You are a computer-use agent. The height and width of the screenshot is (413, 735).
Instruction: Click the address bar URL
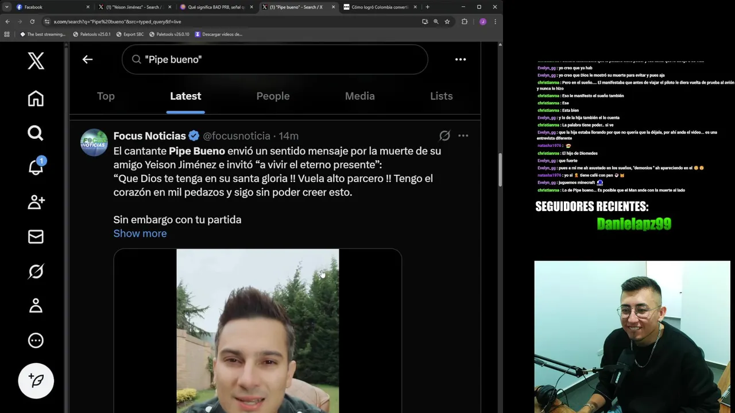point(117,22)
